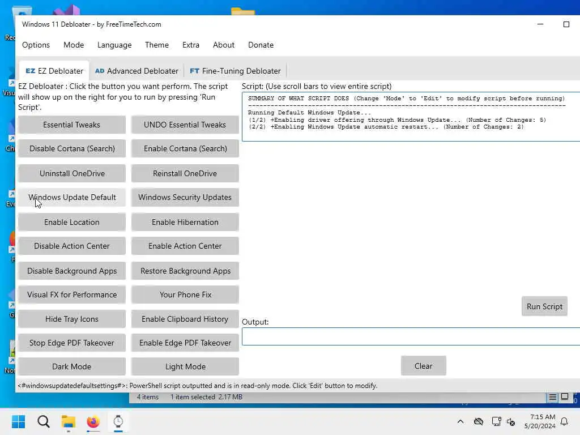Click the network tray icon

click(x=496, y=421)
